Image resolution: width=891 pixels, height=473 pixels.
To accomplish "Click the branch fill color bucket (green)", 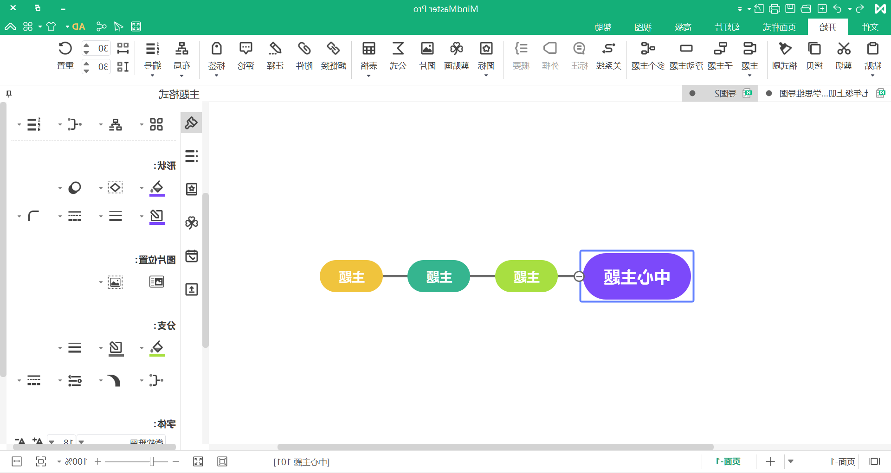I will [x=157, y=348].
